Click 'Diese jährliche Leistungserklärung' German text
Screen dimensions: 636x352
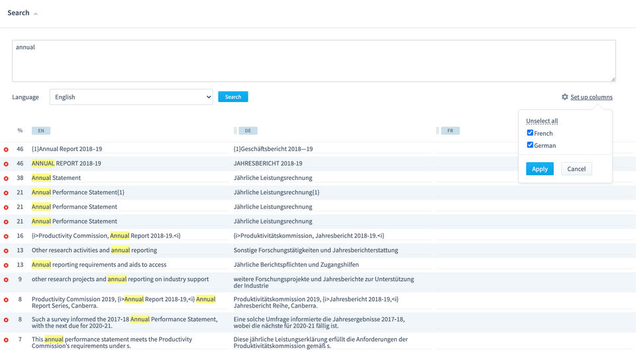click(x=321, y=342)
